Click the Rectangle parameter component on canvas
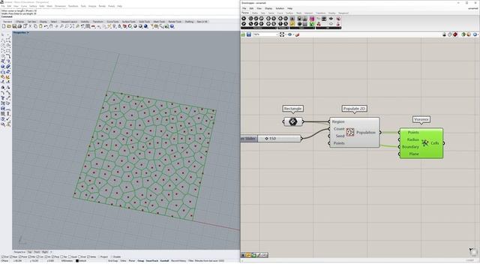480x270 pixels. pos(292,121)
